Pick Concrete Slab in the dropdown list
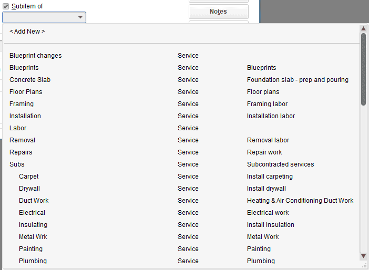The width and height of the screenshot is (369, 270). pyautogui.click(x=30, y=80)
